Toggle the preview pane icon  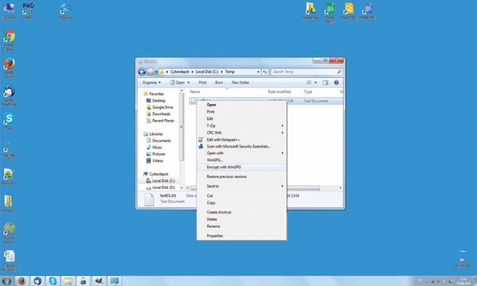click(325, 83)
